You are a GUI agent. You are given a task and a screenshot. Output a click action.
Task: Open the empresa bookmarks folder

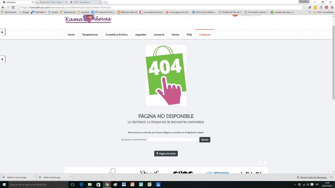click(x=83, y=12)
